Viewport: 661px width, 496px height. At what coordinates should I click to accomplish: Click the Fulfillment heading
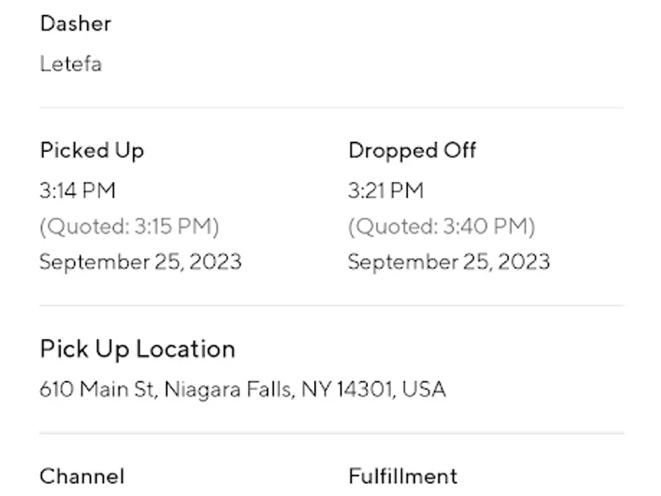(x=402, y=476)
